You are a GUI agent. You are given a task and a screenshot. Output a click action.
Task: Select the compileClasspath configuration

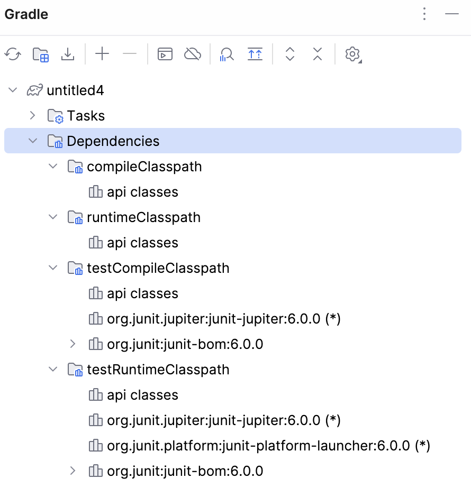click(x=233, y=167)
